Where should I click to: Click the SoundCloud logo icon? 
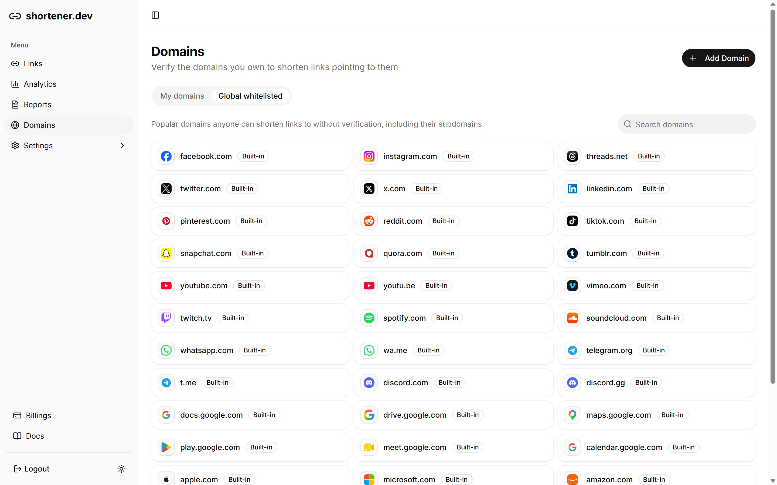coord(572,318)
